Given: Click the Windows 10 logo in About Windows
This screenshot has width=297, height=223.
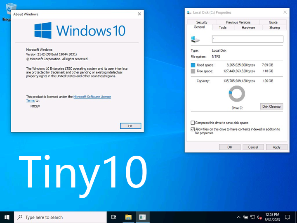Looking at the screenshot, I should coord(80,30).
